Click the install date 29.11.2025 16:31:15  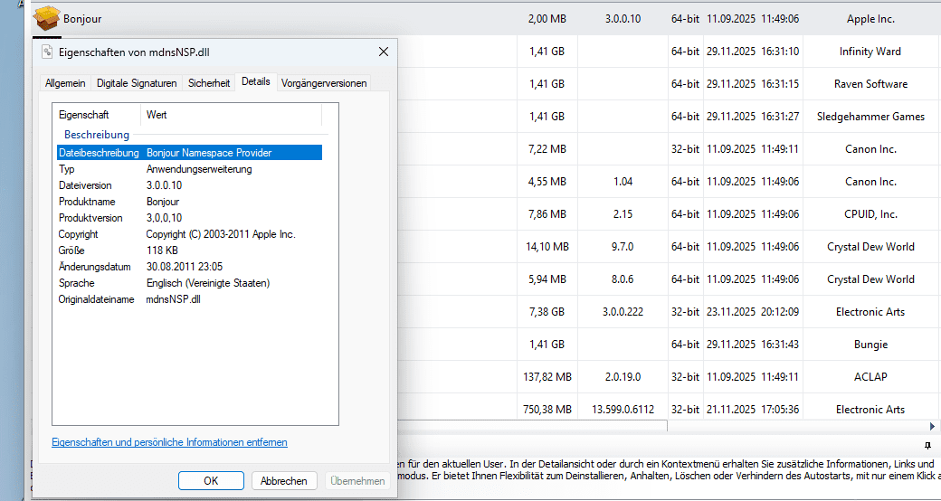(753, 84)
